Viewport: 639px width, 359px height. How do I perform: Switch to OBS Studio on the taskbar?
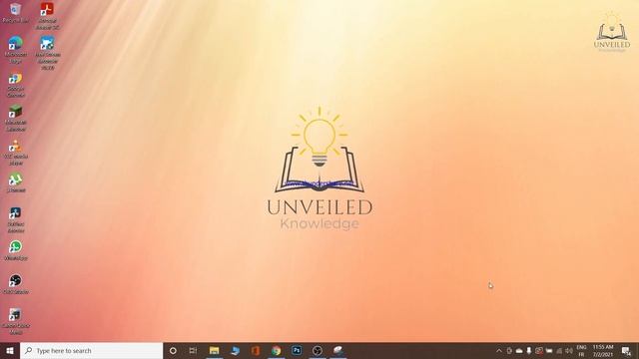click(x=318, y=350)
